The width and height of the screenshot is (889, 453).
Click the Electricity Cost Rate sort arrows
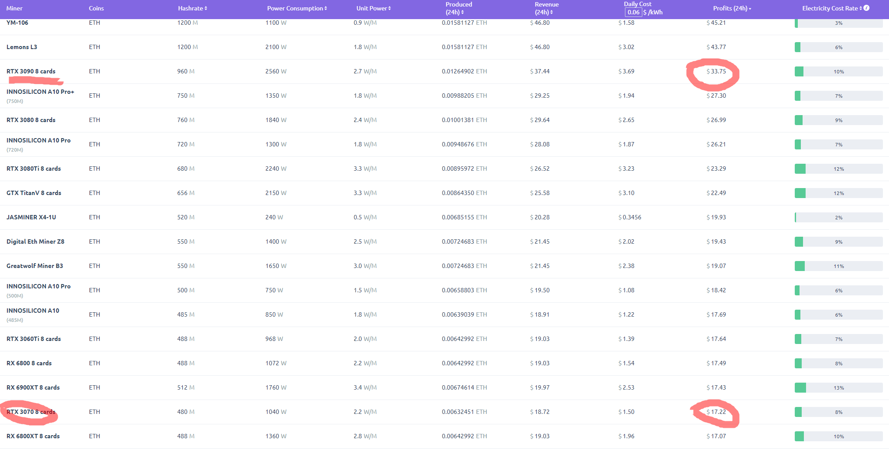pos(861,8)
